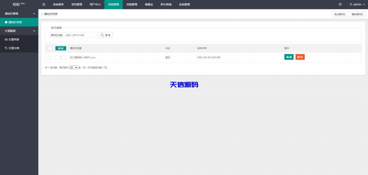Click the 文章分类 tag icon
The image size is (368, 175).
pos(6,48)
